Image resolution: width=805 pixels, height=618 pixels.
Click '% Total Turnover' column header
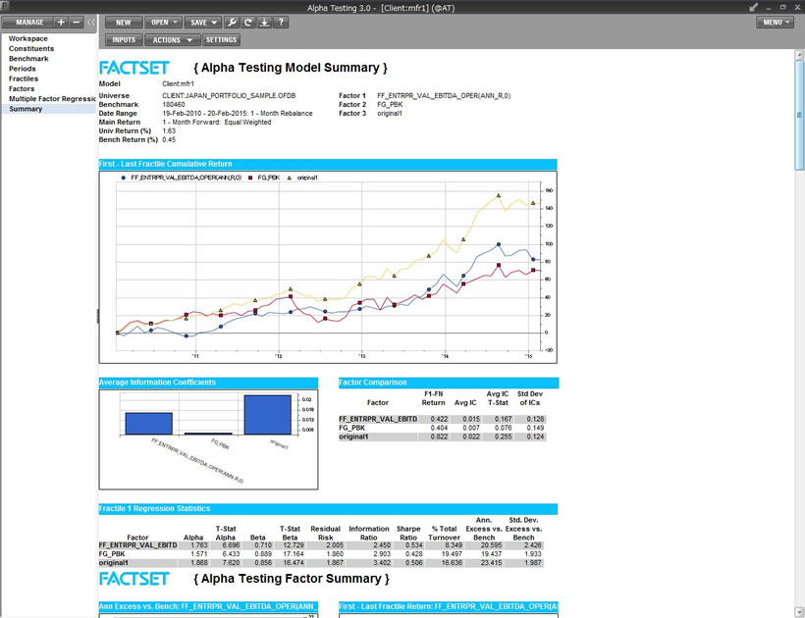pyautogui.click(x=444, y=533)
